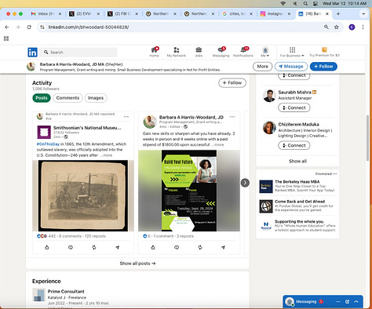Send the Smithsonian post
372x309 pixels.
[118, 247]
